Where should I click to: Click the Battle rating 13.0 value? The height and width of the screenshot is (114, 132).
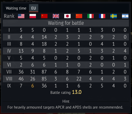click(x=77, y=92)
